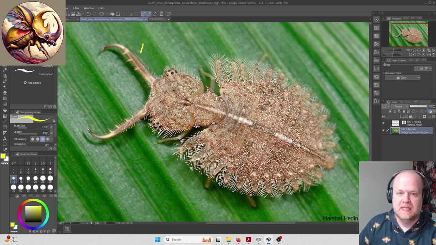Click the navigator thumbnail preview
436x245 pixels.
[408, 34]
